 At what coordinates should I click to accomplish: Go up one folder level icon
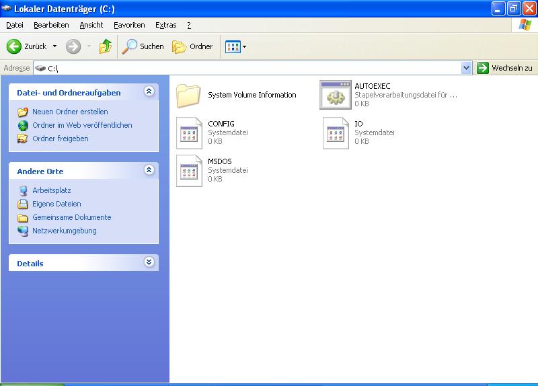tap(106, 46)
